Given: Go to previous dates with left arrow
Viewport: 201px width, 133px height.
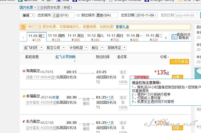Looking at the screenshot, I should (x=23, y=38).
